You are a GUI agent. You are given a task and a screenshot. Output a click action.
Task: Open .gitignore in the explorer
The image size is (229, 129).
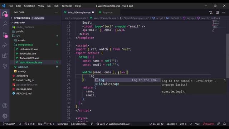36,76
